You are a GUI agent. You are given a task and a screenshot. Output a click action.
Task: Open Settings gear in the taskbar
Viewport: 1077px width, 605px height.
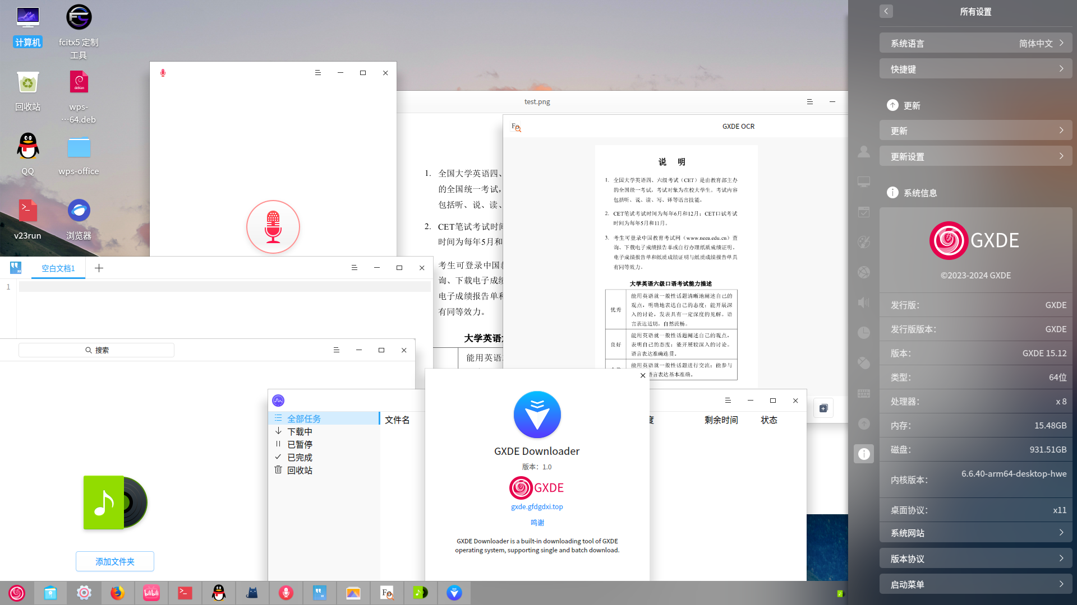pos(84,593)
